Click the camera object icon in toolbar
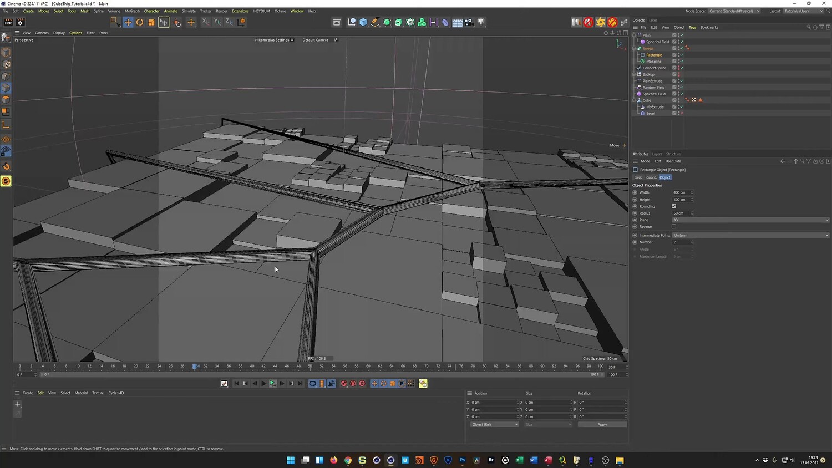 (x=469, y=22)
